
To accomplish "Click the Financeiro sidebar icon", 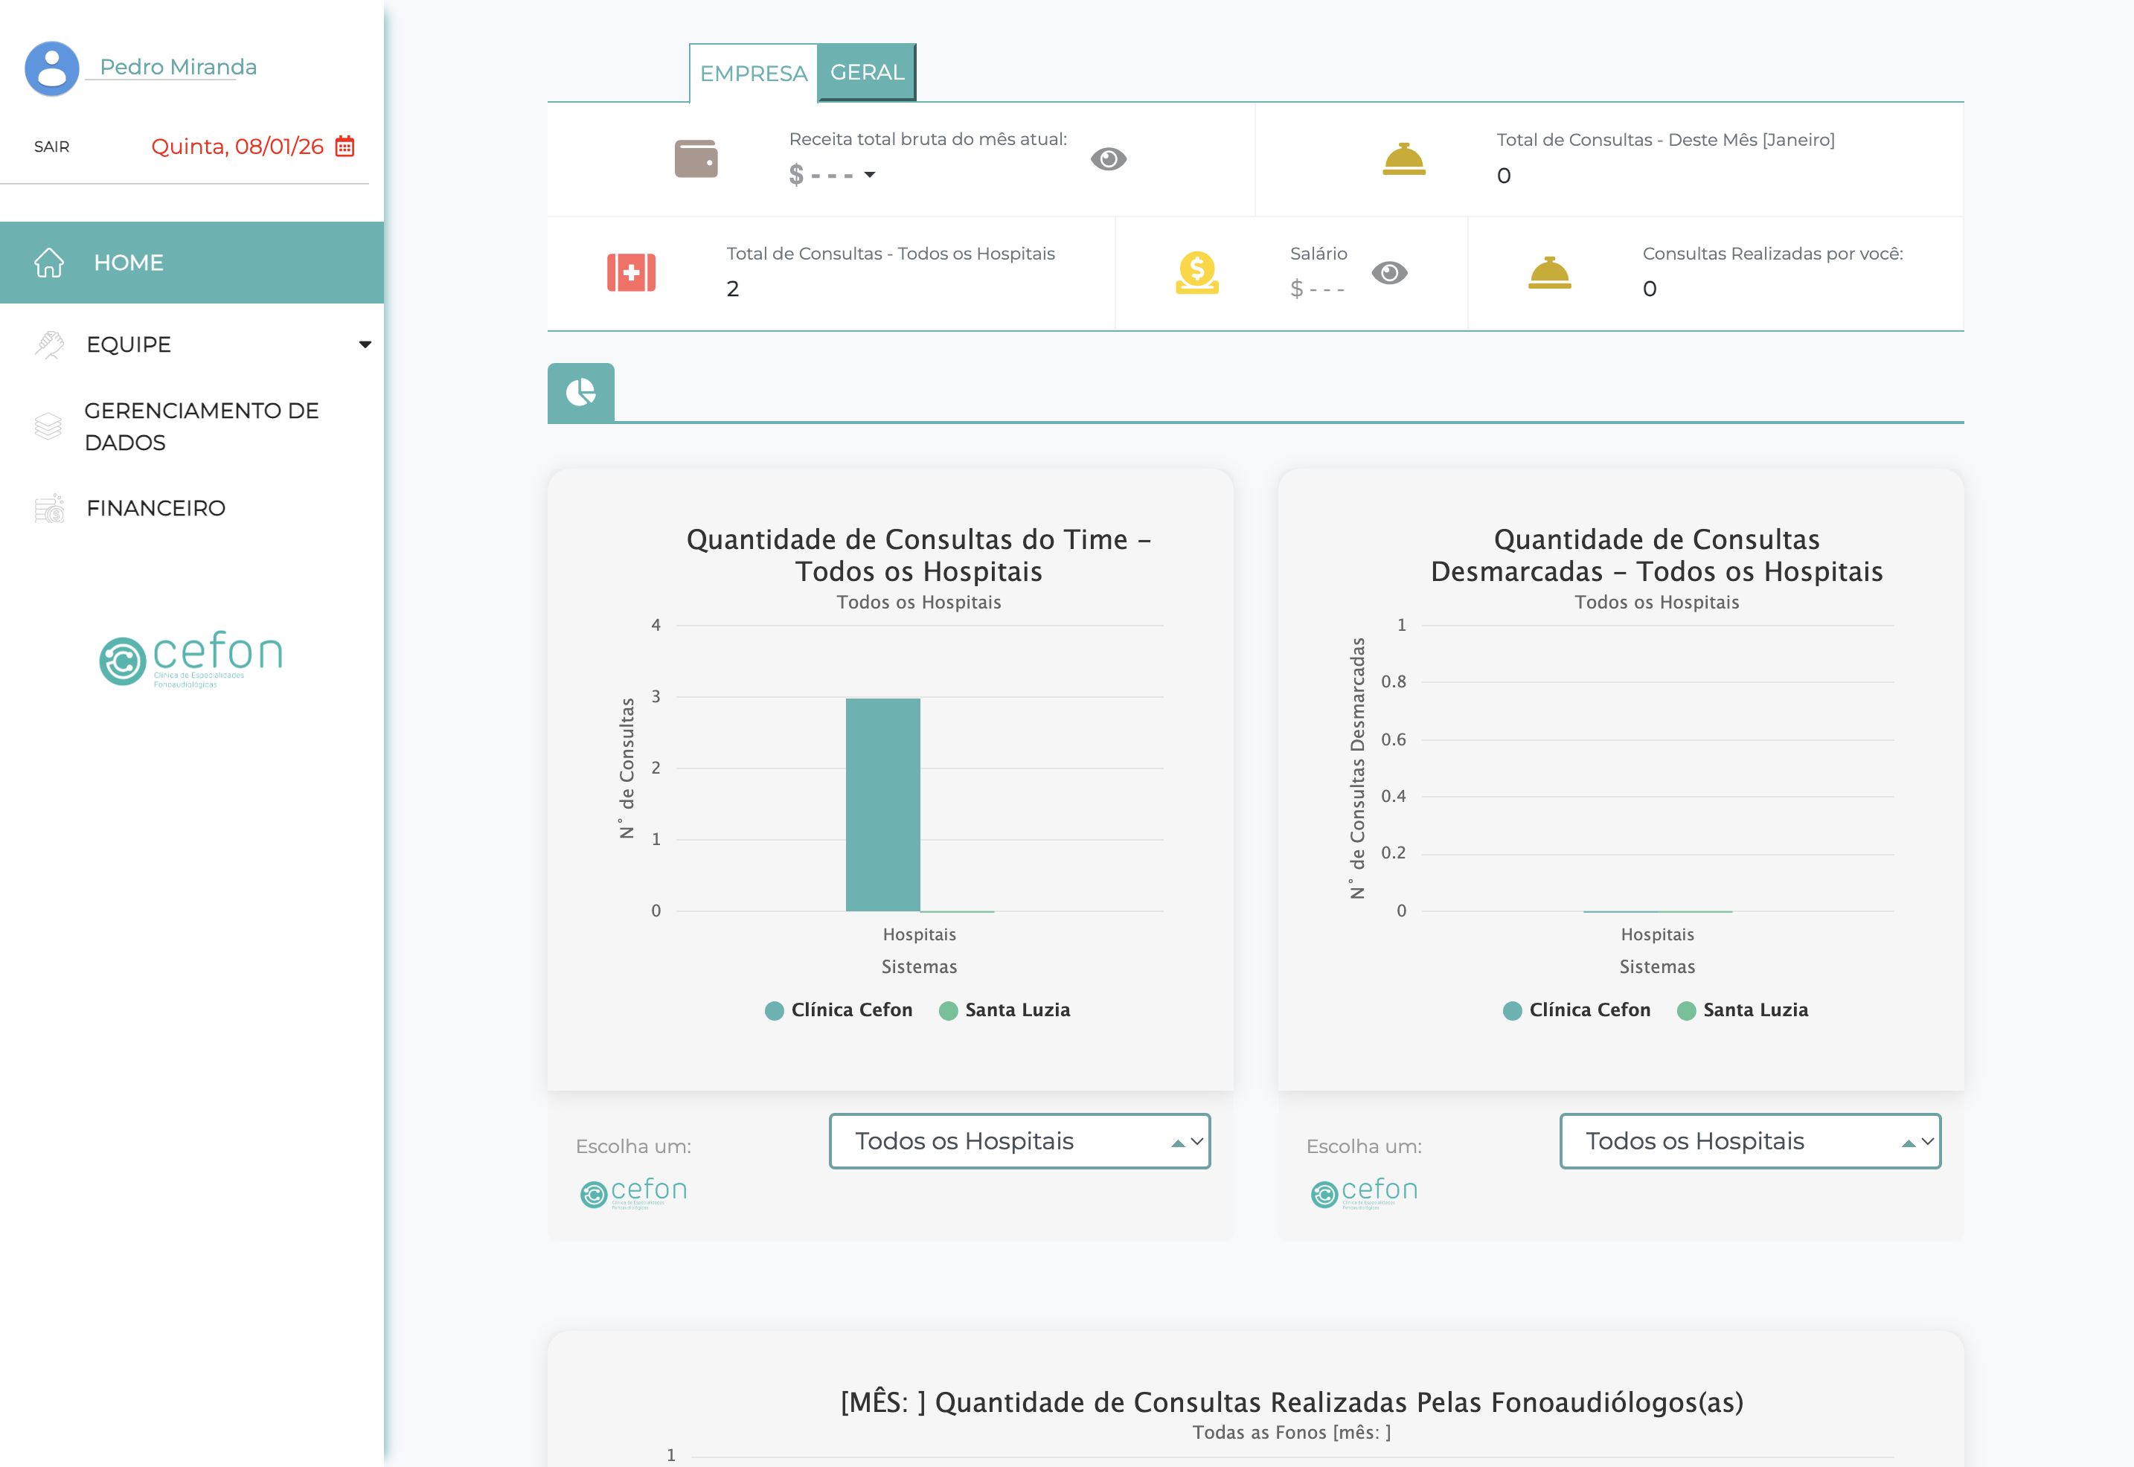I will click(x=50, y=508).
